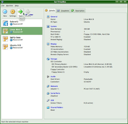Screen dimensions: 128x124
Task: Switch to the Snapshots tab
Action: [x=63, y=11]
